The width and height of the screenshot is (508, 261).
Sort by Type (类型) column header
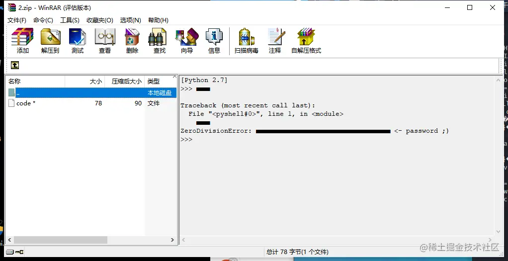point(161,82)
